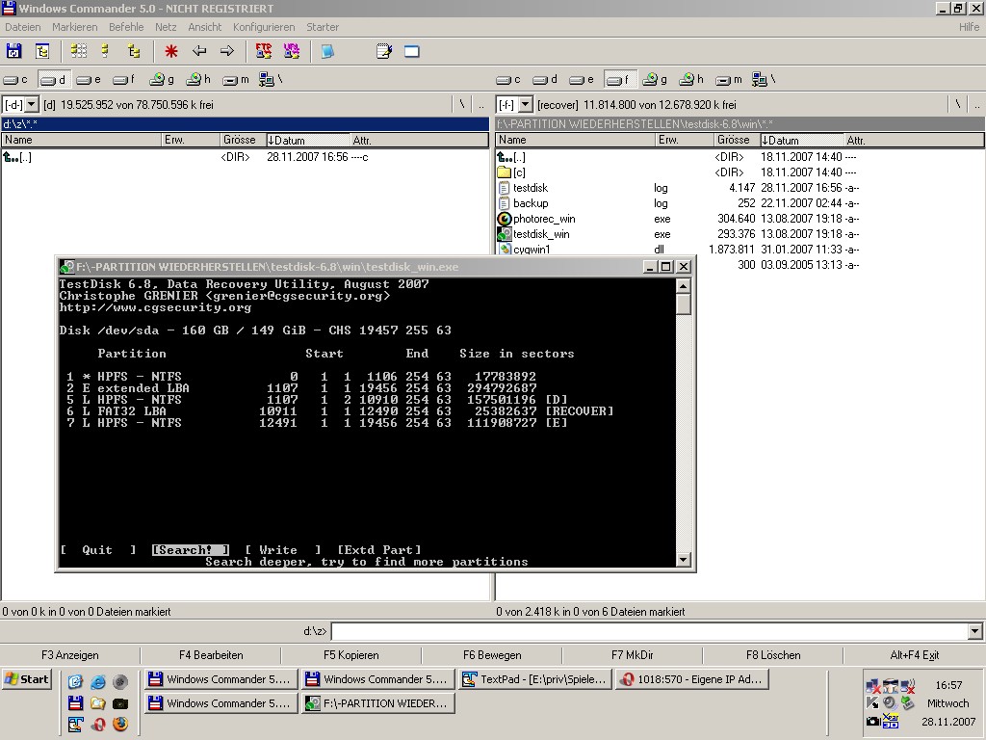Open the Starter menu
The width and height of the screenshot is (986, 740).
323,27
